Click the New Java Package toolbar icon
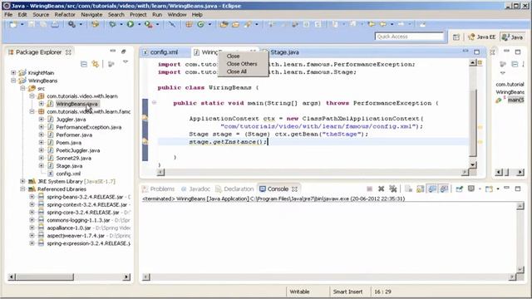532x299 pixels. tap(189, 24)
